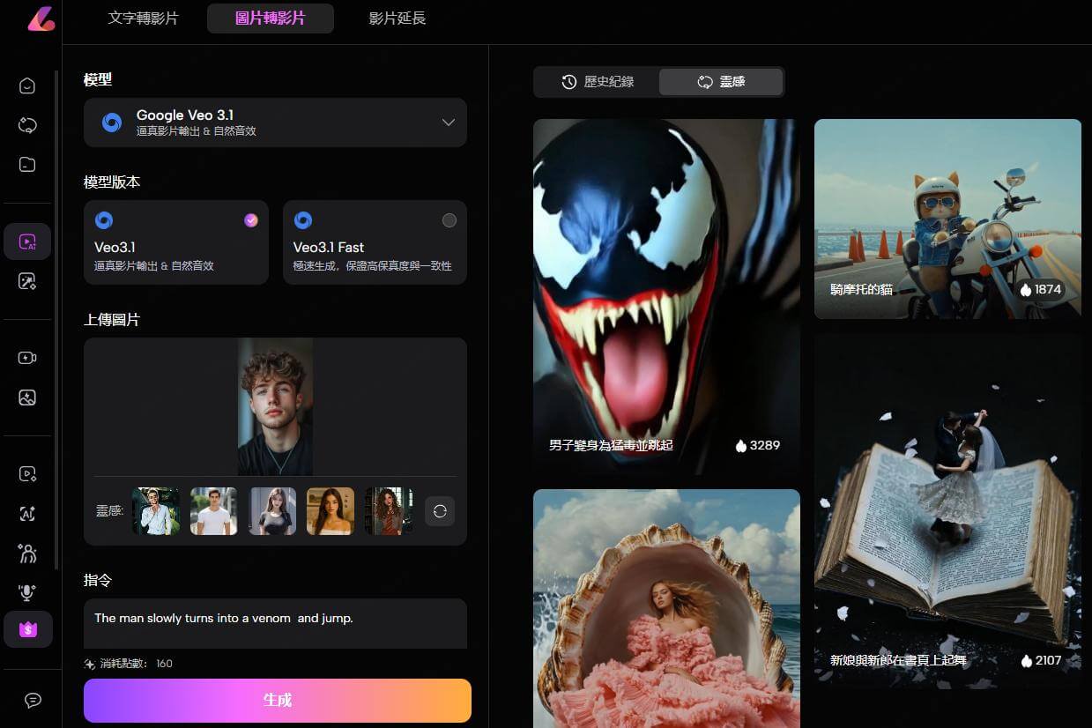Open the 歷史紀錄 history tab

598,82
